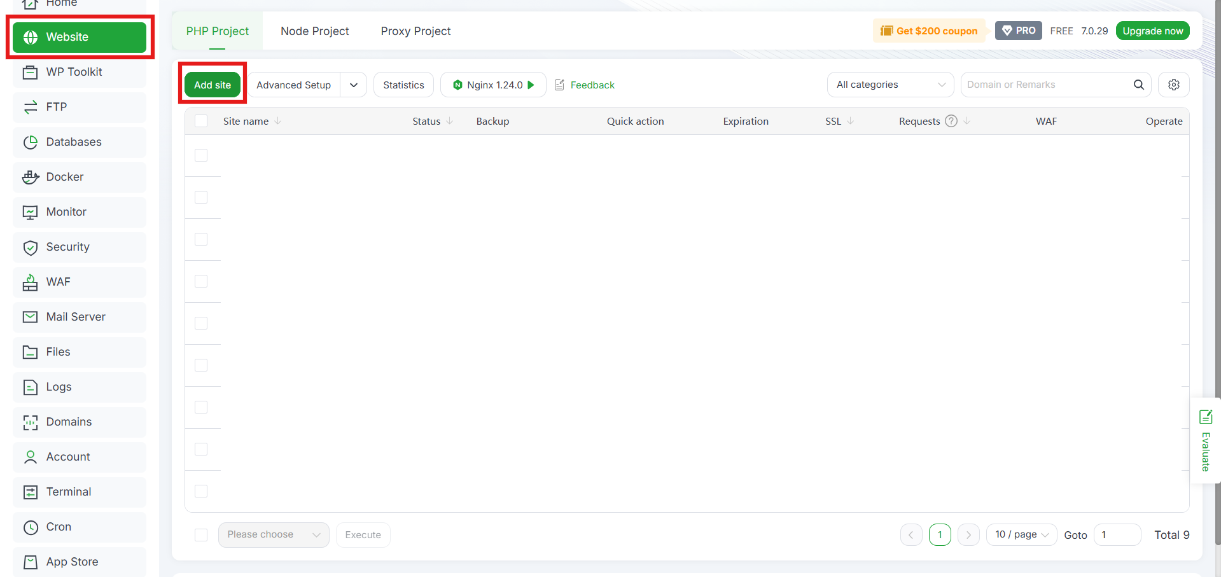Focus the Domain or Remarks search field

point(1047,85)
